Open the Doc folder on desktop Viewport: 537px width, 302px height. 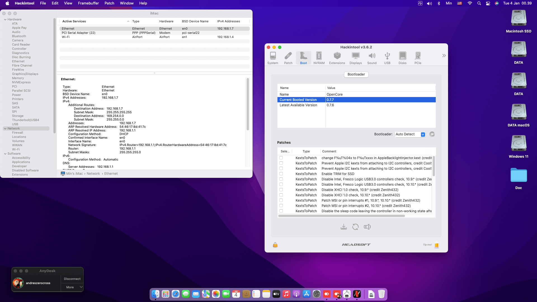coord(519,178)
